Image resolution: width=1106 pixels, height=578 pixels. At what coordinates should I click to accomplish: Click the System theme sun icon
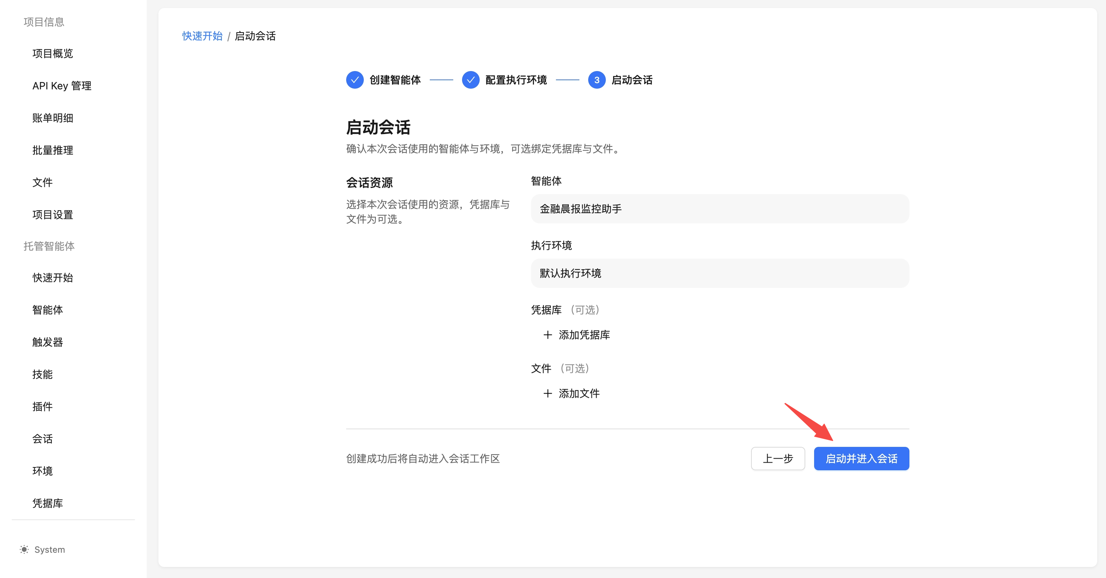point(24,549)
